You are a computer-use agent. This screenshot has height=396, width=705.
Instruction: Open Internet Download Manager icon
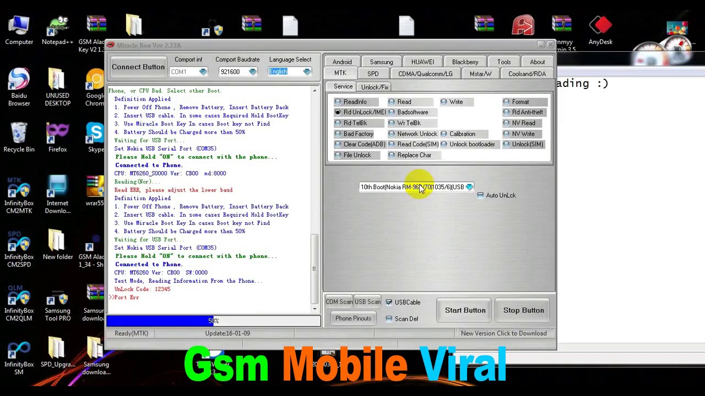[57, 195]
